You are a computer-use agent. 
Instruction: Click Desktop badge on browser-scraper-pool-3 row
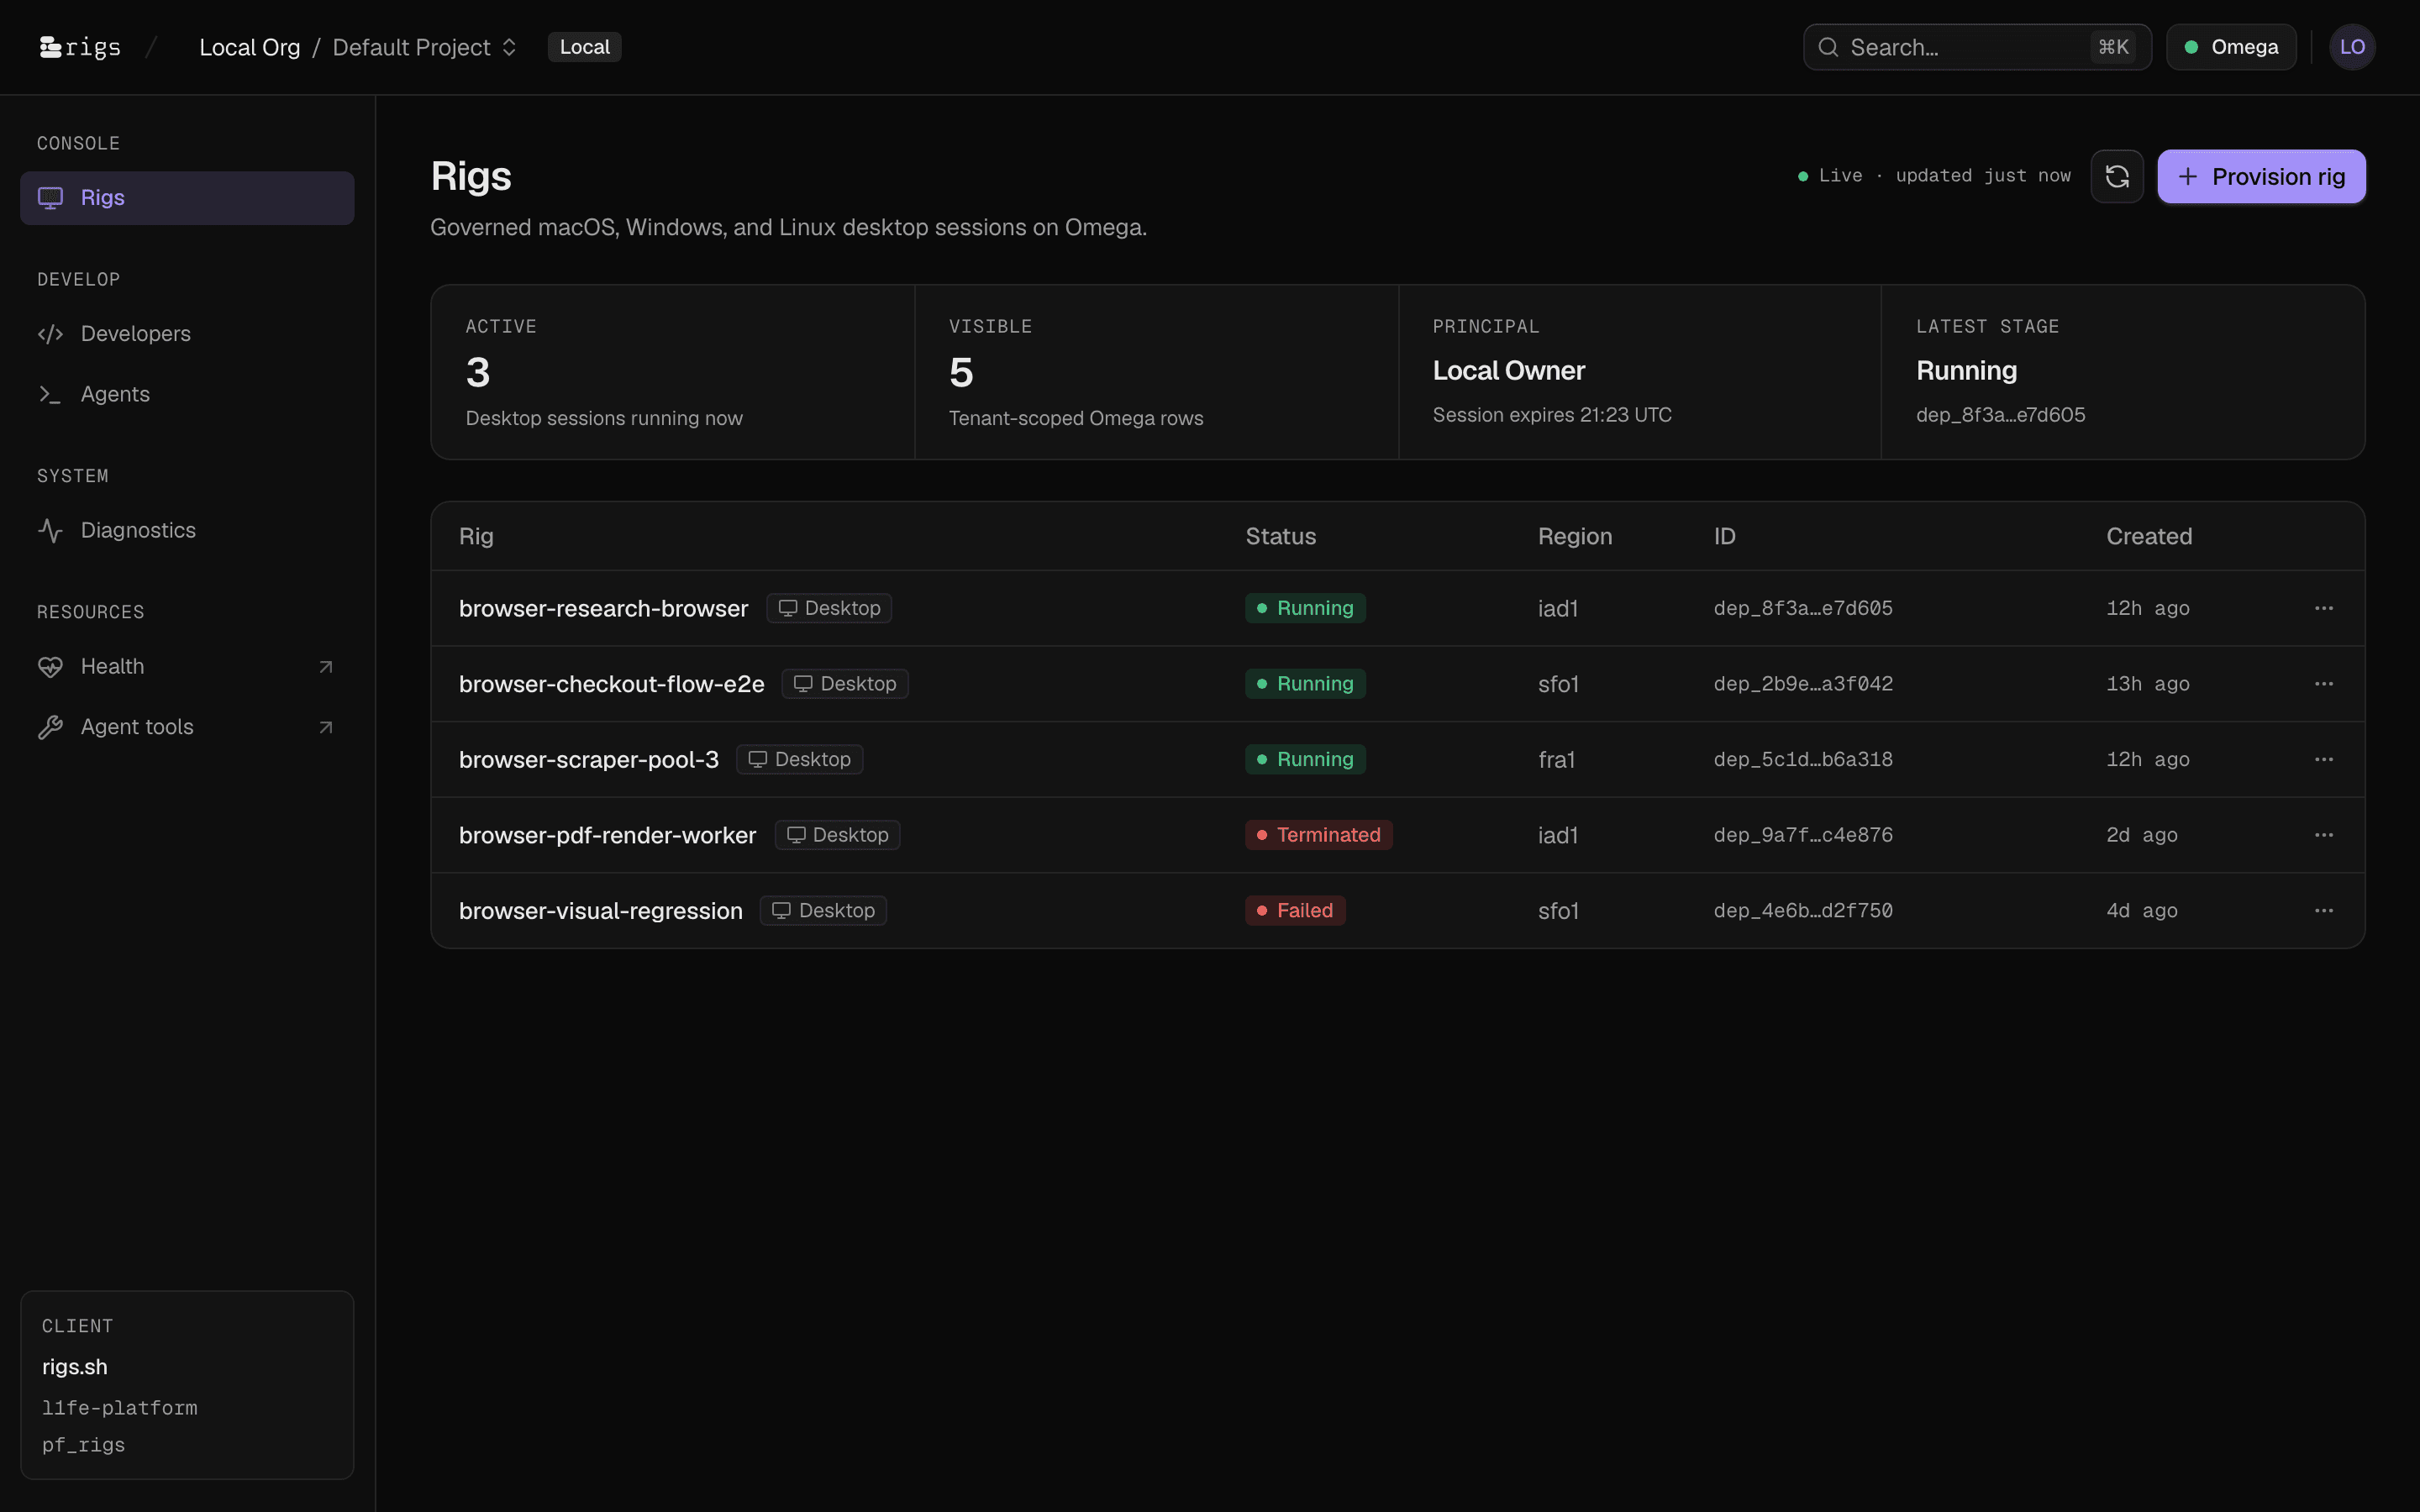[799, 759]
